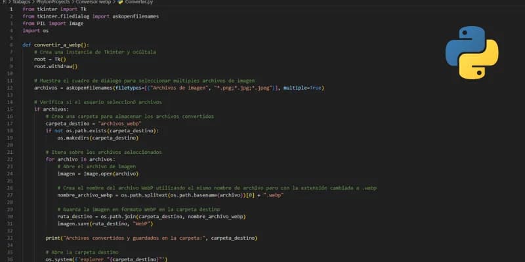Click 'filetypes' argument on line 12
The height and width of the screenshot is (262, 525).
[129, 88]
